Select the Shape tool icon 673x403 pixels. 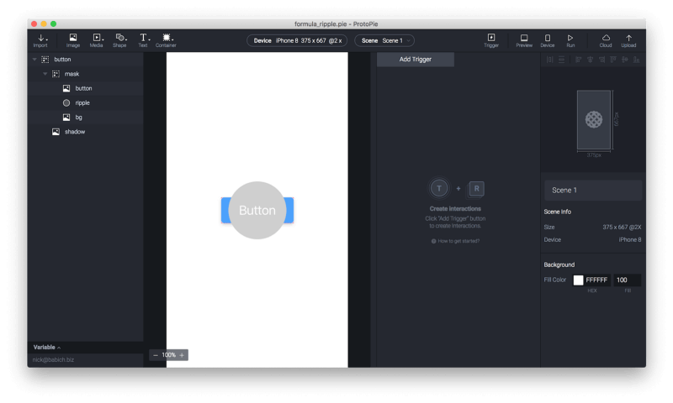point(120,38)
